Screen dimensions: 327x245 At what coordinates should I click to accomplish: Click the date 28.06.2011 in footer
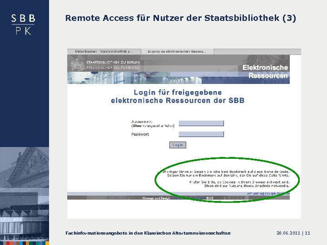click(x=288, y=233)
